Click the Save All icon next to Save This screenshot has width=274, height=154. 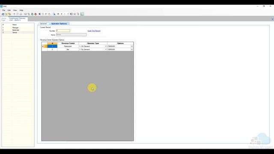point(29,14)
